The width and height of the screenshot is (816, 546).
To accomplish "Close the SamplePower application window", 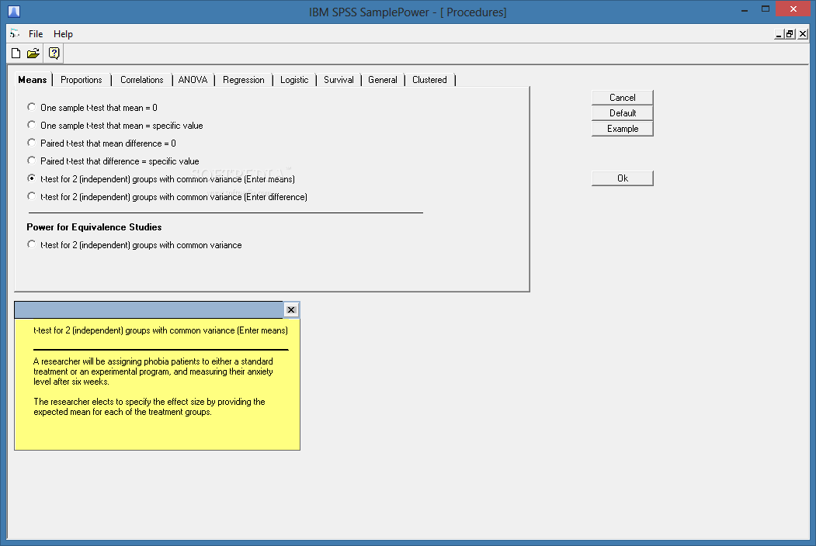I will pos(793,9).
